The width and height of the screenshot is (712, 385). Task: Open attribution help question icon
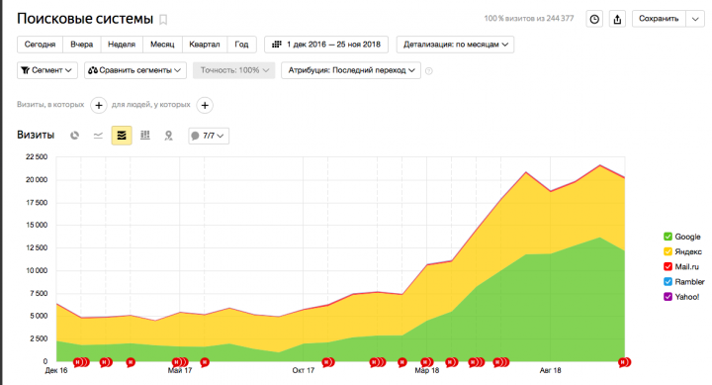[428, 71]
